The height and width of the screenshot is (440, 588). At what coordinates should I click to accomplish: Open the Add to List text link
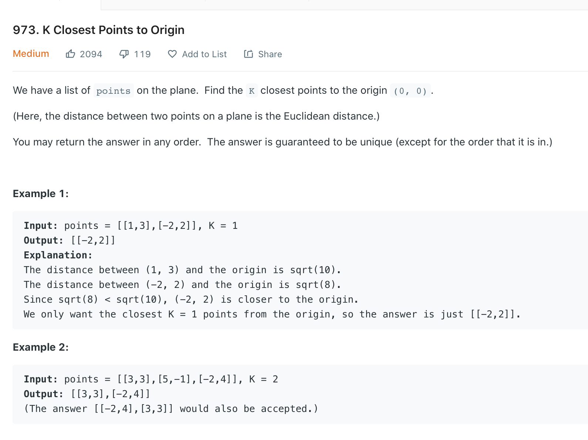click(205, 54)
